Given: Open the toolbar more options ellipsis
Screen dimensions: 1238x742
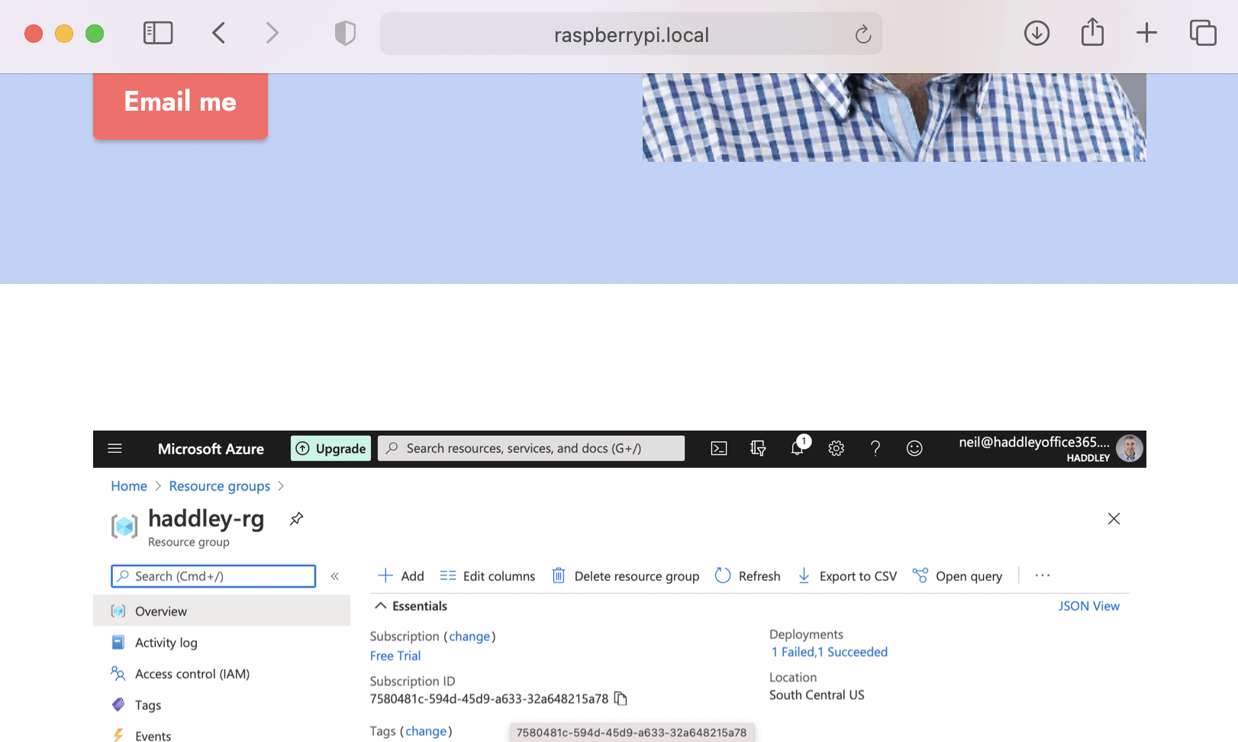Looking at the screenshot, I should (x=1043, y=576).
